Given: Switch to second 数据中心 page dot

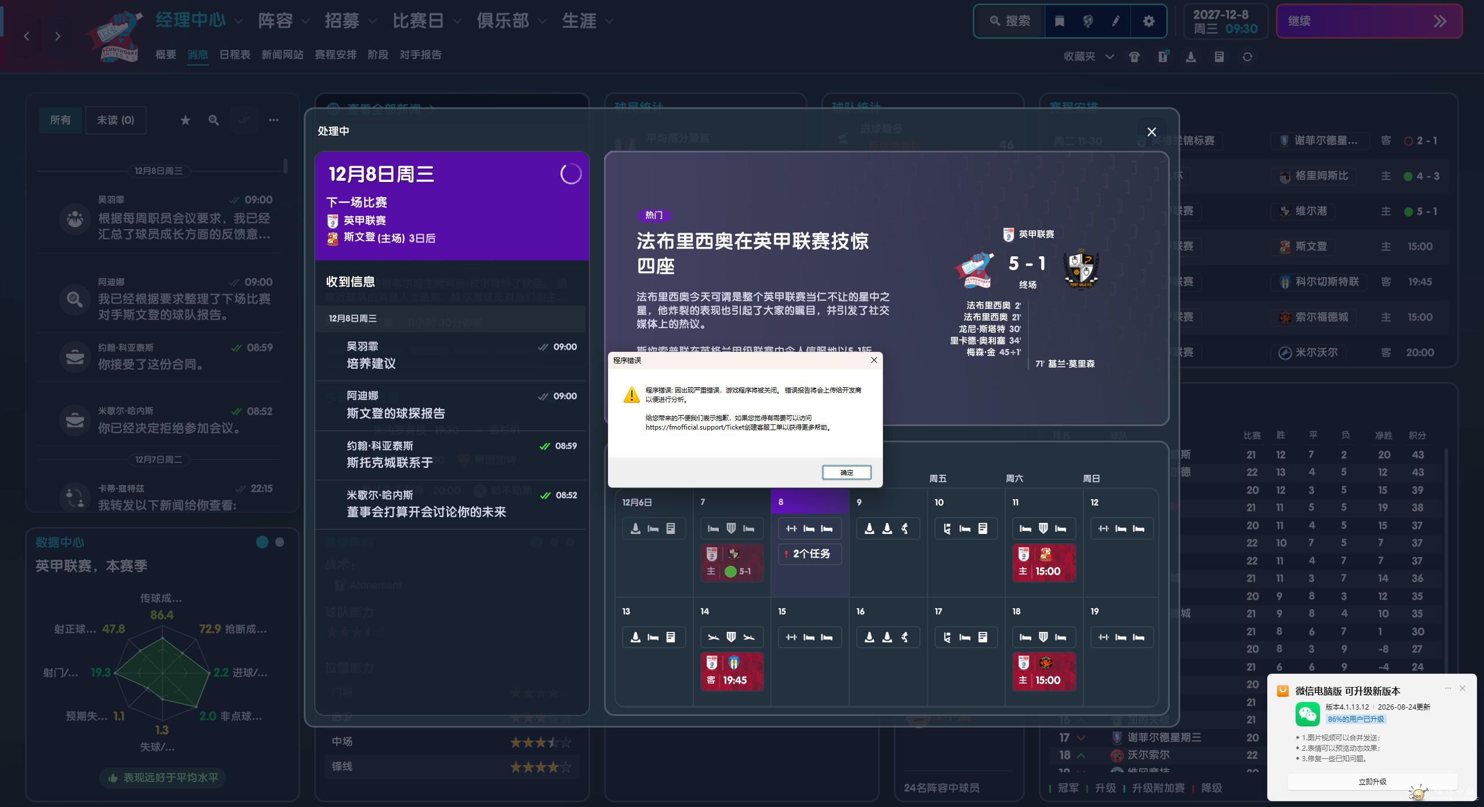Looking at the screenshot, I should pyautogui.click(x=280, y=542).
